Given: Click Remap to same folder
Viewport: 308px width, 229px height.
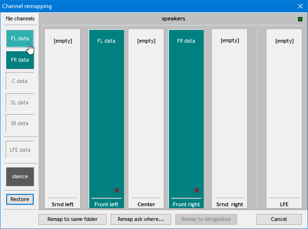Looking at the screenshot, I should tap(72, 219).
